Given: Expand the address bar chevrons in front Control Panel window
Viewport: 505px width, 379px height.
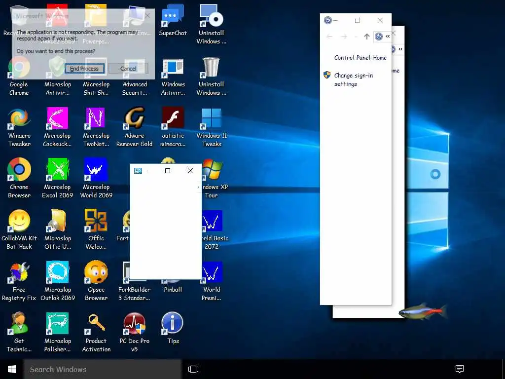Looking at the screenshot, I should click(x=388, y=36).
